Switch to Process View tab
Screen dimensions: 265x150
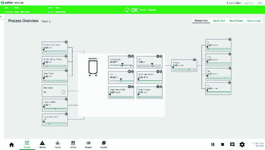click(201, 21)
